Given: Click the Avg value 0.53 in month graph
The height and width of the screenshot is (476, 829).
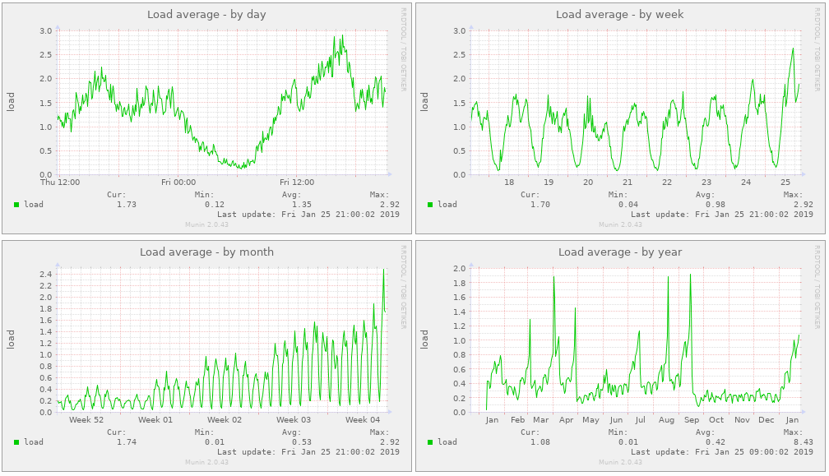Looking at the screenshot, I should pyautogui.click(x=302, y=442).
